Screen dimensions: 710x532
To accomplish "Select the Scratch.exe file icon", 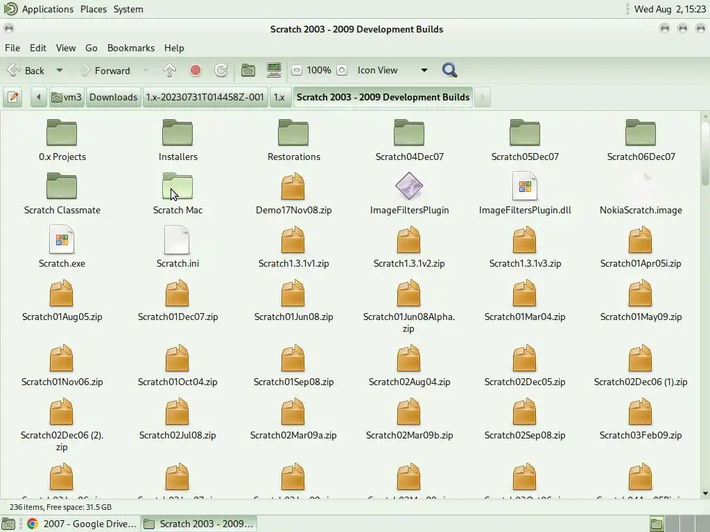I will (62, 239).
